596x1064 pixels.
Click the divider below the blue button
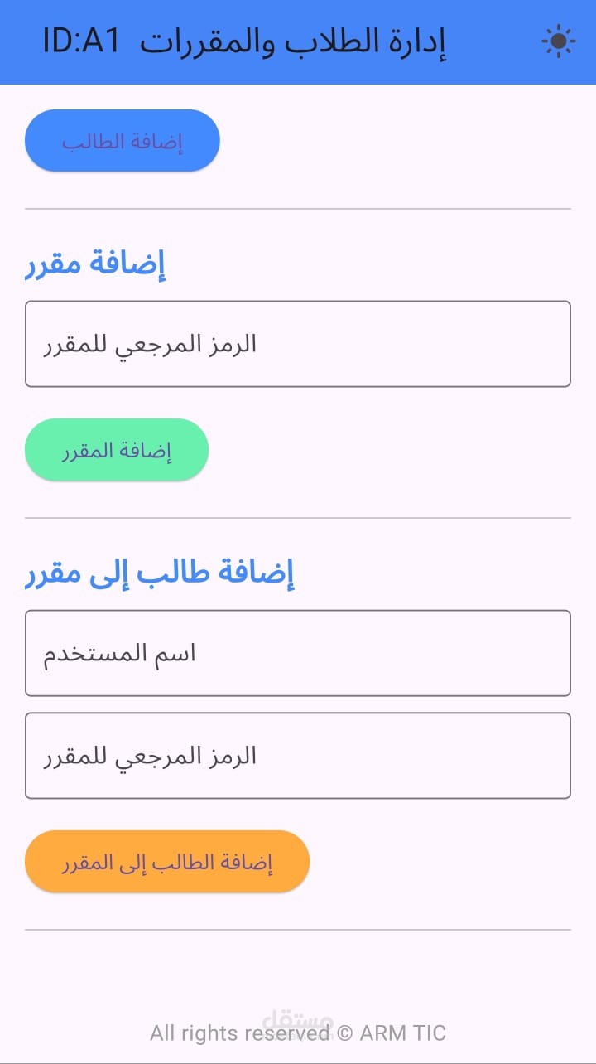(x=298, y=209)
